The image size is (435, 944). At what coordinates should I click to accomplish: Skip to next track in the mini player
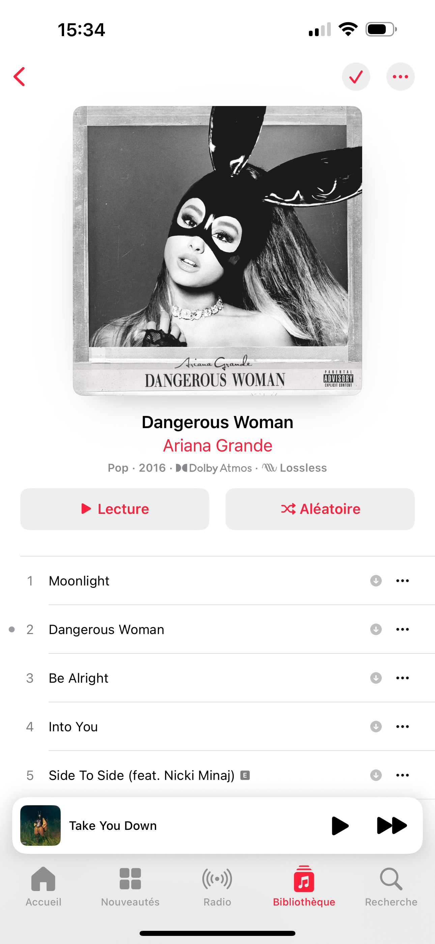[x=391, y=825]
